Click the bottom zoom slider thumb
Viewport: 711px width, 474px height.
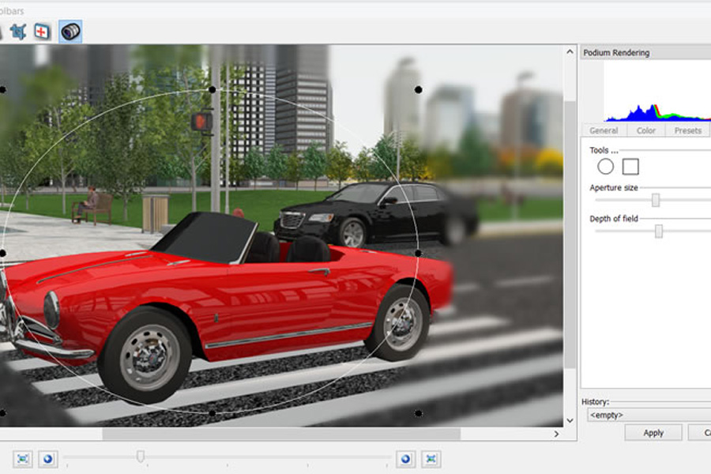coord(141,456)
